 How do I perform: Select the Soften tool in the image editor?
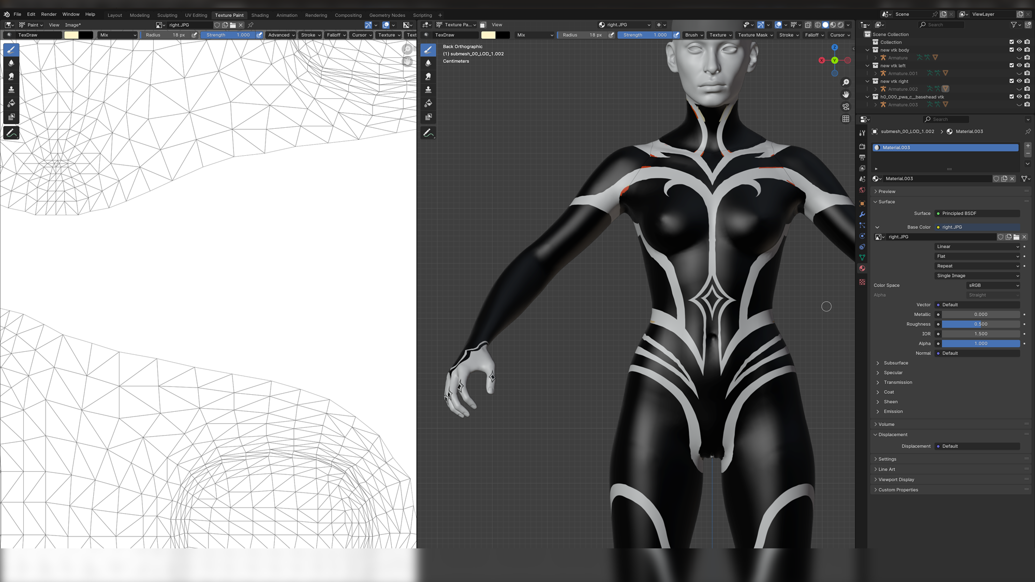[x=11, y=63]
